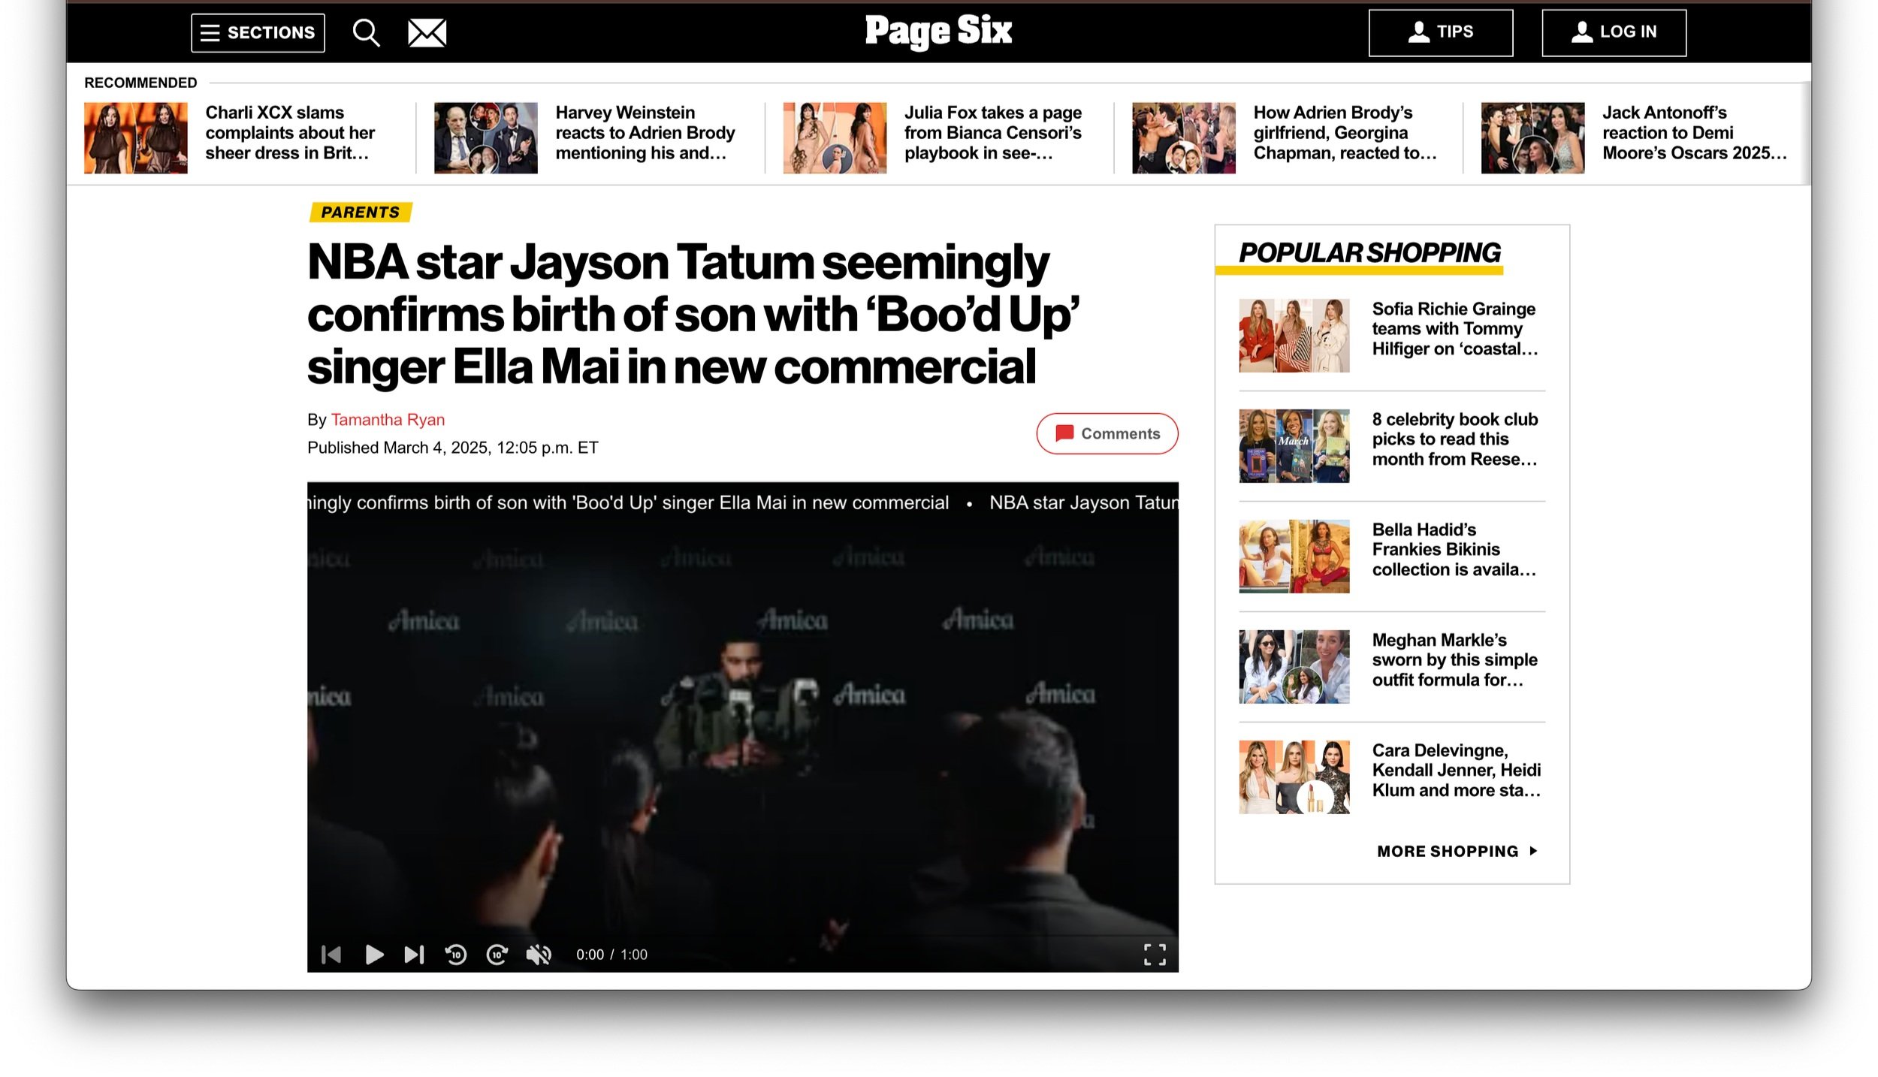1878x1077 pixels.
Task: Read Harvey Weinstein reacts to Adrien Brody headline
Action: [x=645, y=133]
